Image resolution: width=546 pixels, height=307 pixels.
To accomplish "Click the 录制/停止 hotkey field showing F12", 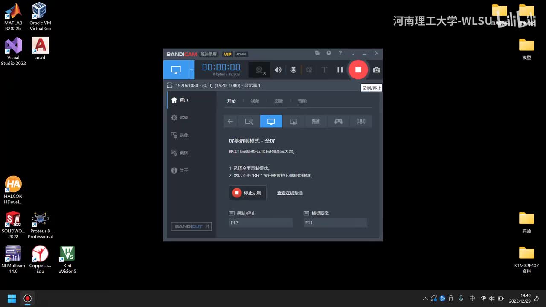I will 261,223.
